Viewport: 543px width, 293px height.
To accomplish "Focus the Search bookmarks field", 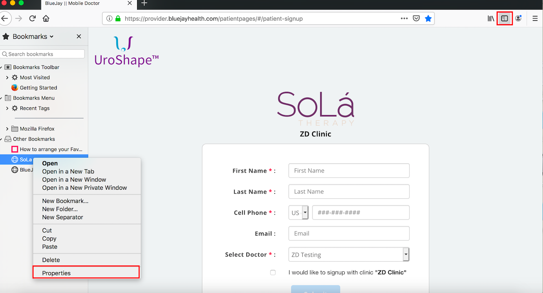I will coord(42,54).
